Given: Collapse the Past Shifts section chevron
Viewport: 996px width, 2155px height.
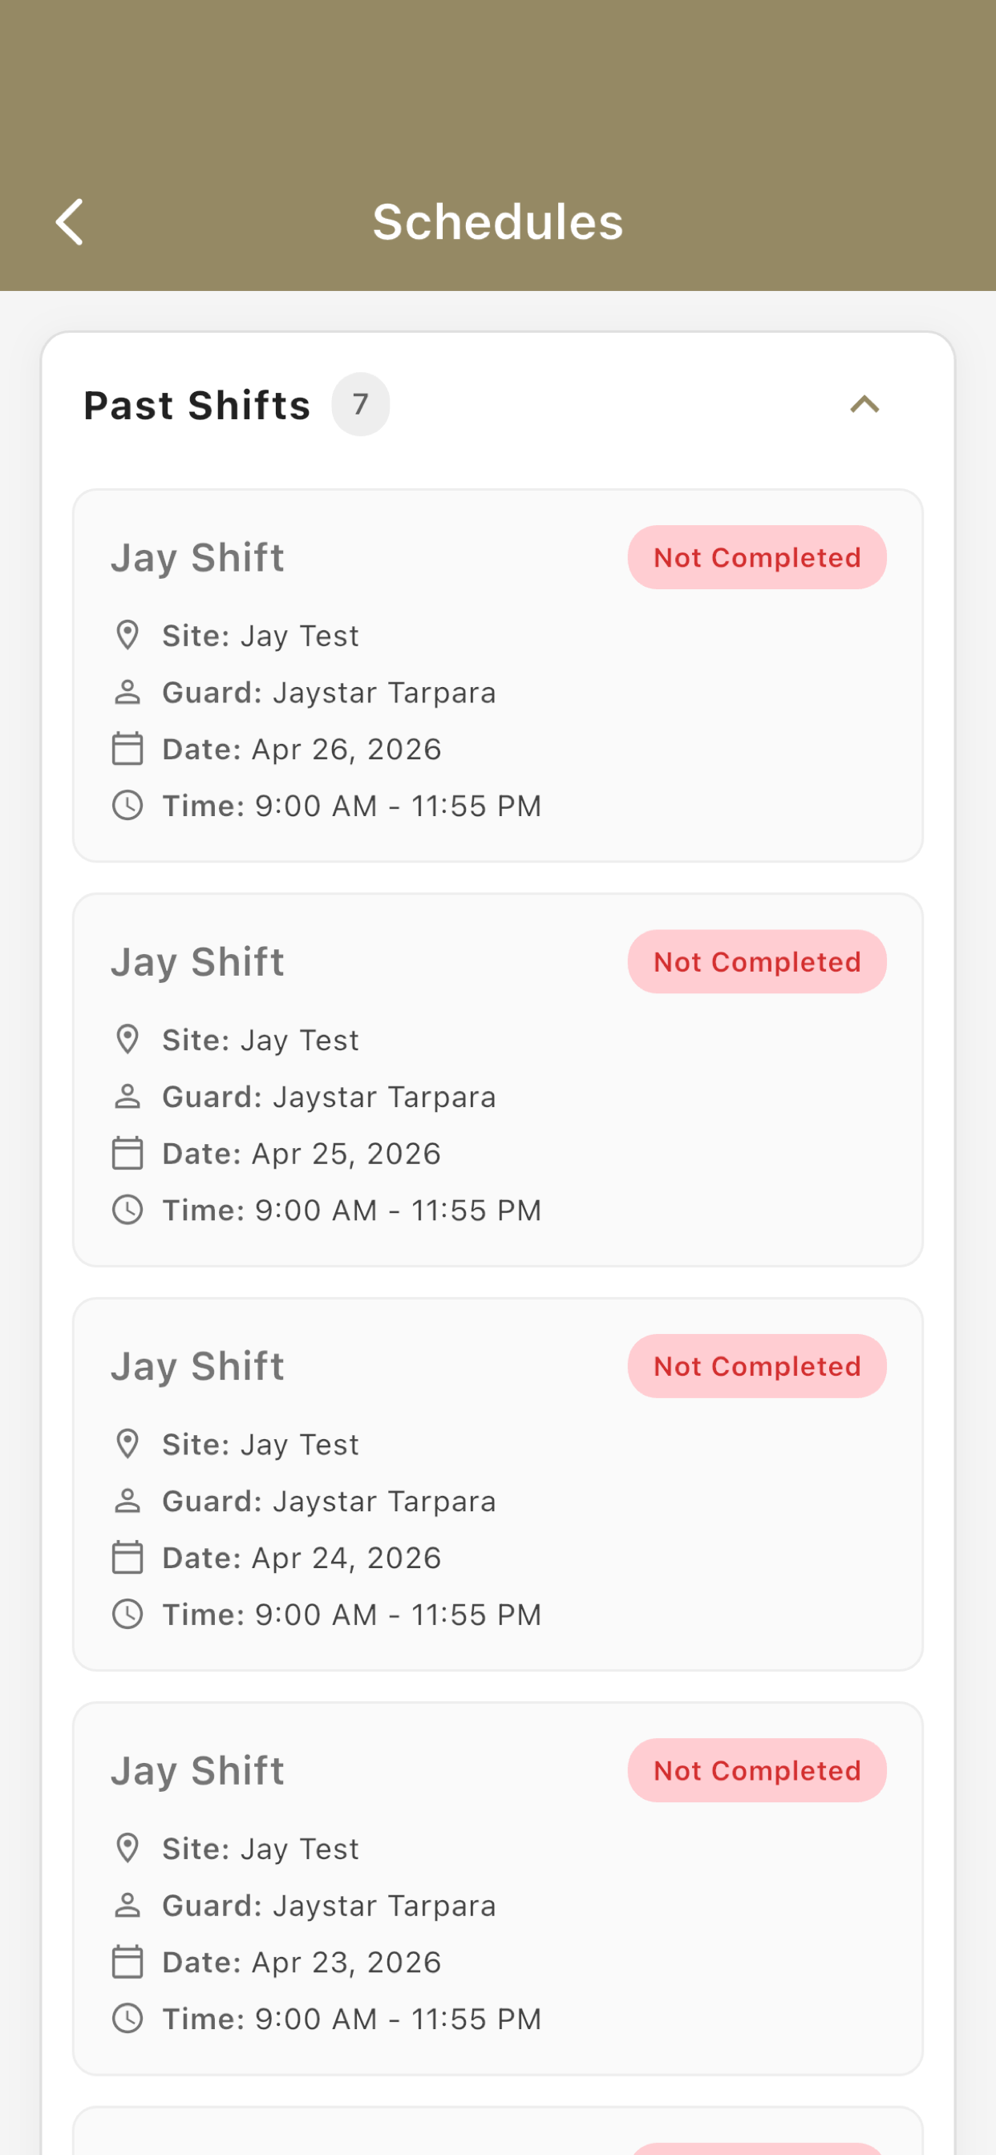Looking at the screenshot, I should [x=864, y=405].
